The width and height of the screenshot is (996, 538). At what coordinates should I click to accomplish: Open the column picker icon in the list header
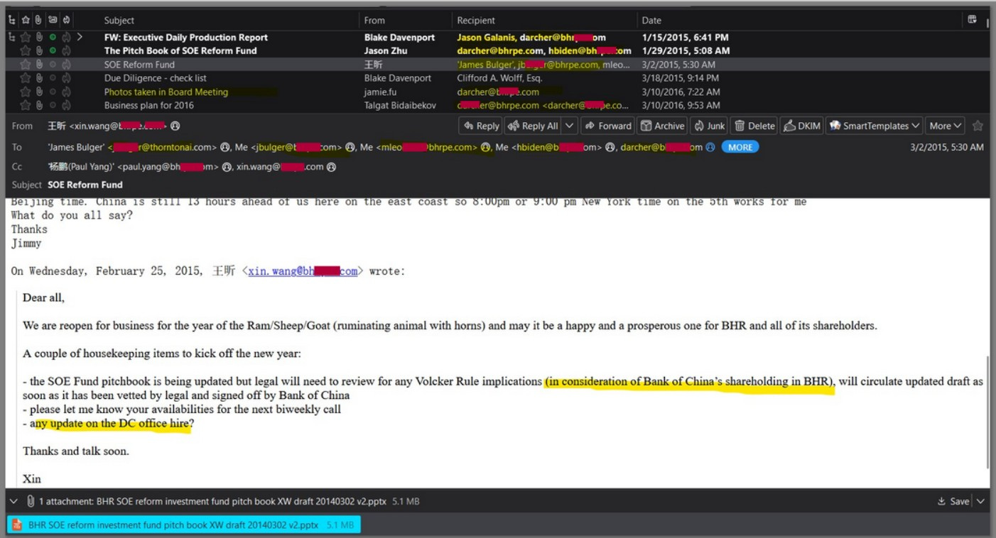972,20
